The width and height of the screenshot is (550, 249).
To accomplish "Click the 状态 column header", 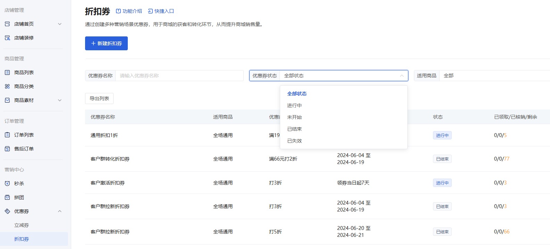I will [438, 117].
